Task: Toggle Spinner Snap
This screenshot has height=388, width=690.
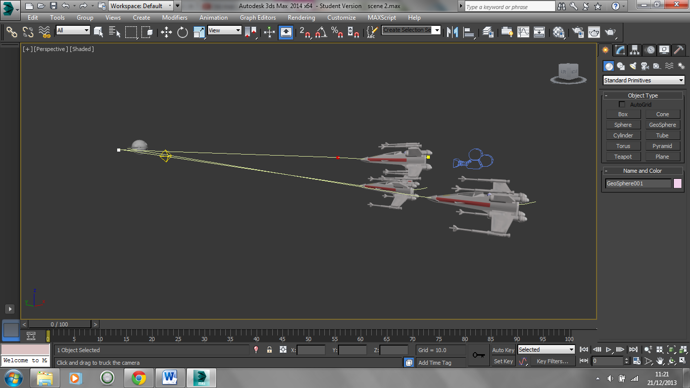Action: pyautogui.click(x=354, y=32)
